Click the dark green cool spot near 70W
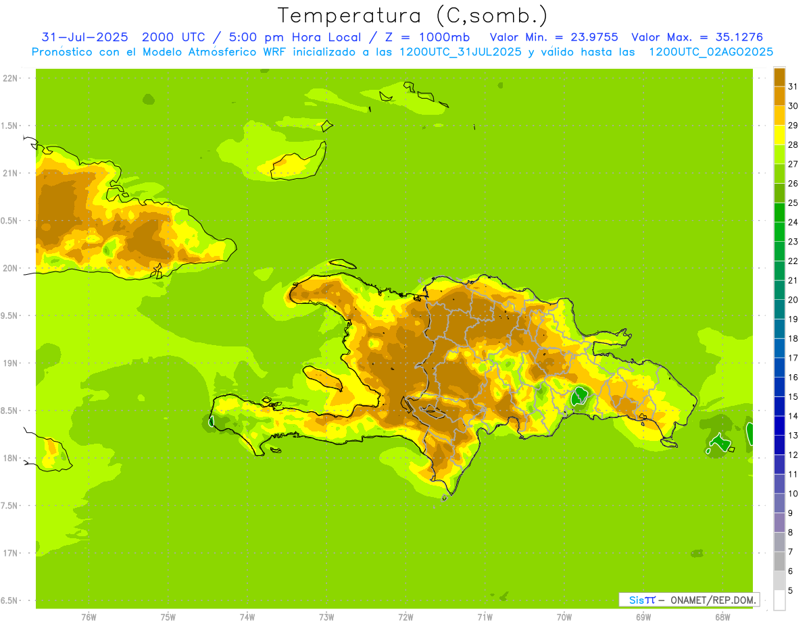The height and width of the screenshot is (626, 811). click(579, 396)
